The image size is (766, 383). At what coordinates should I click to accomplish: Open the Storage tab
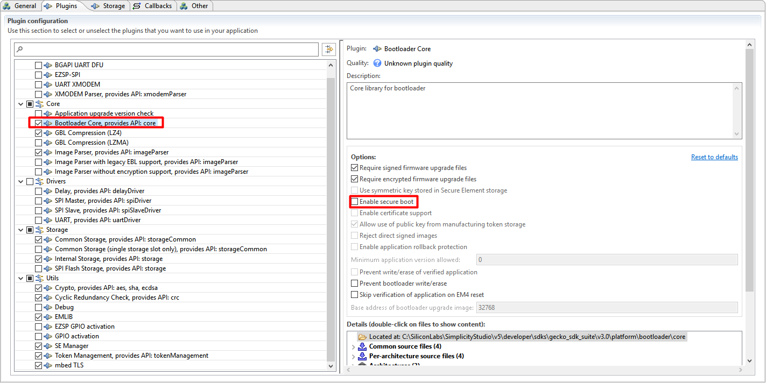pyautogui.click(x=108, y=6)
